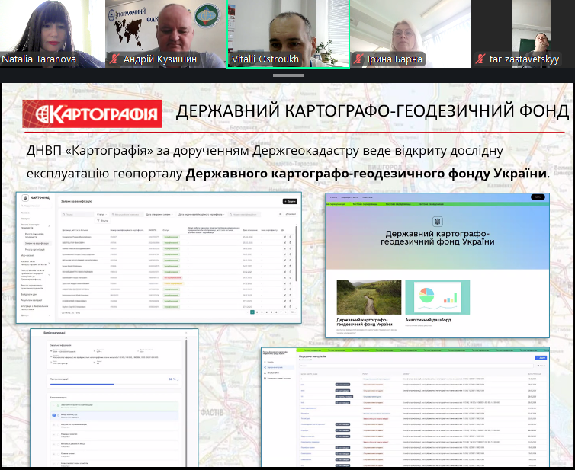Click the black login button in geoportal header

pyautogui.click(x=538, y=197)
